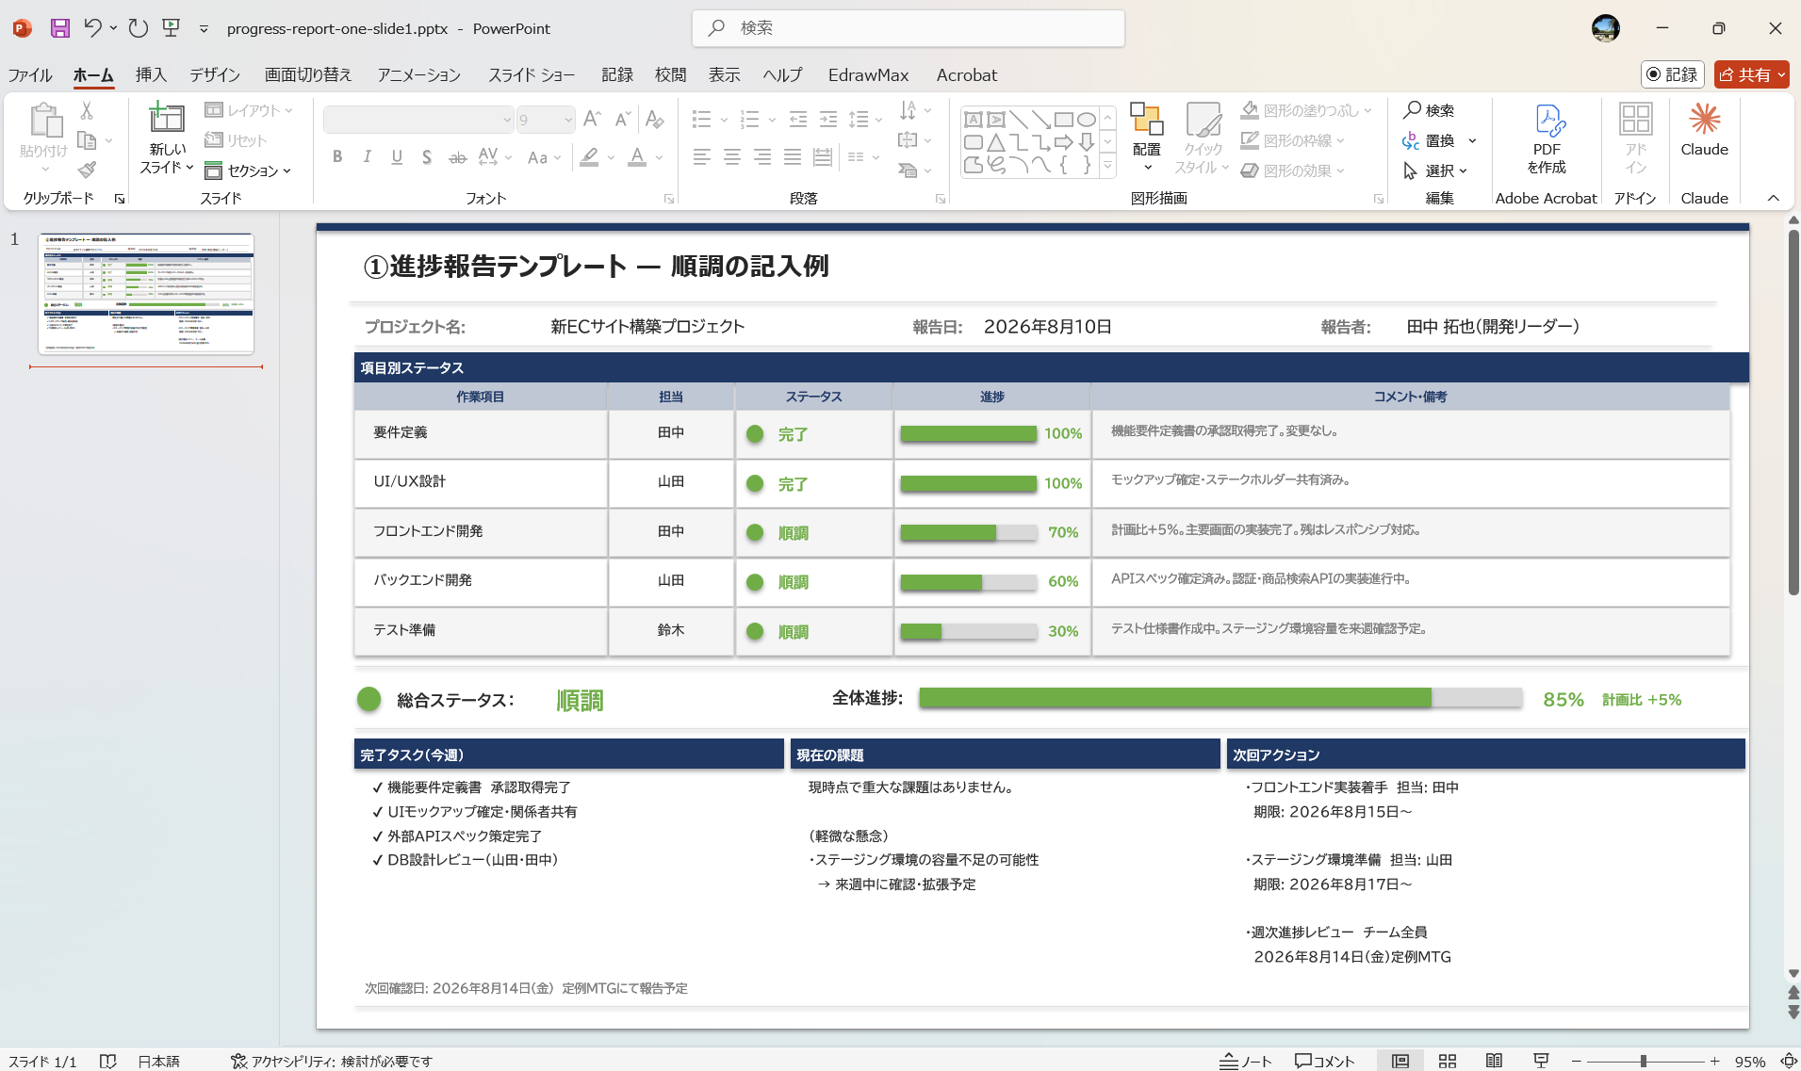This screenshot has height=1071, width=1801.
Task: Click the vertical scrollbar of slide pane
Action: [x=1793, y=414]
